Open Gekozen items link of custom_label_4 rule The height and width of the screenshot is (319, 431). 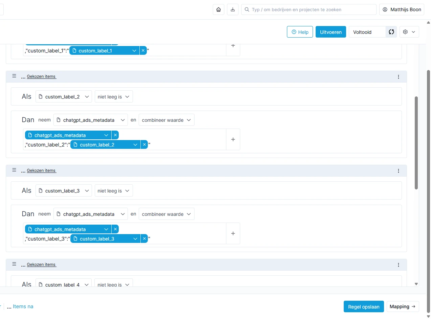tap(41, 265)
